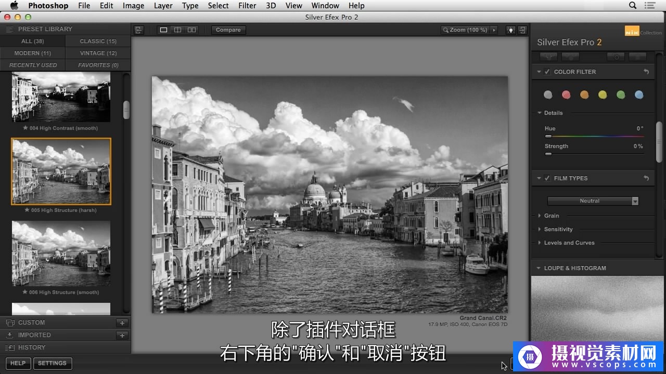Switch to side-by-side preview mode
This screenshot has width=666, height=374.
[x=191, y=30]
